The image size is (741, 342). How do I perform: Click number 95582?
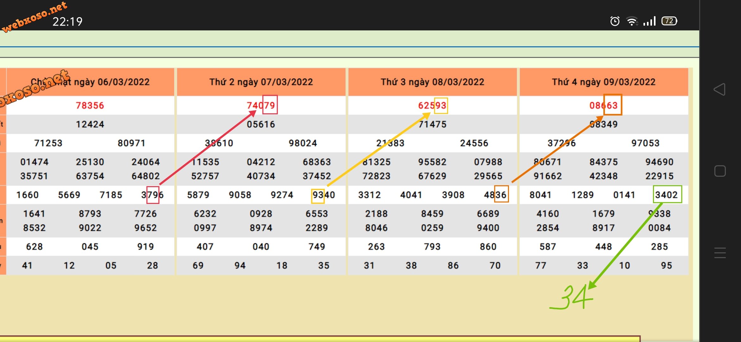tap(432, 162)
